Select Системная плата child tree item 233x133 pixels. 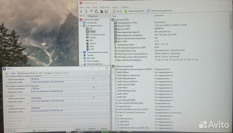(95, 35)
